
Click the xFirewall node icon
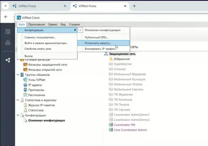click(x=111, y=69)
